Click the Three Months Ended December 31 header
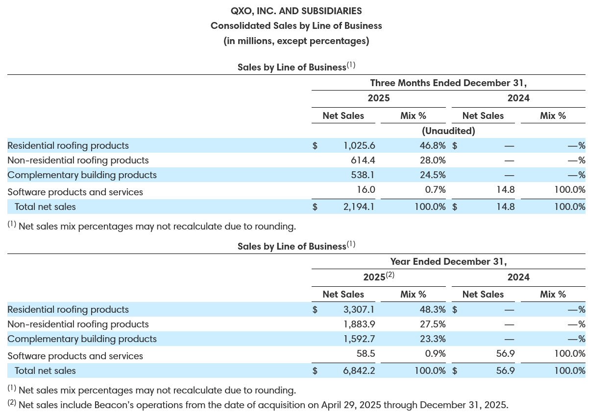The image size is (610, 415). [x=448, y=83]
